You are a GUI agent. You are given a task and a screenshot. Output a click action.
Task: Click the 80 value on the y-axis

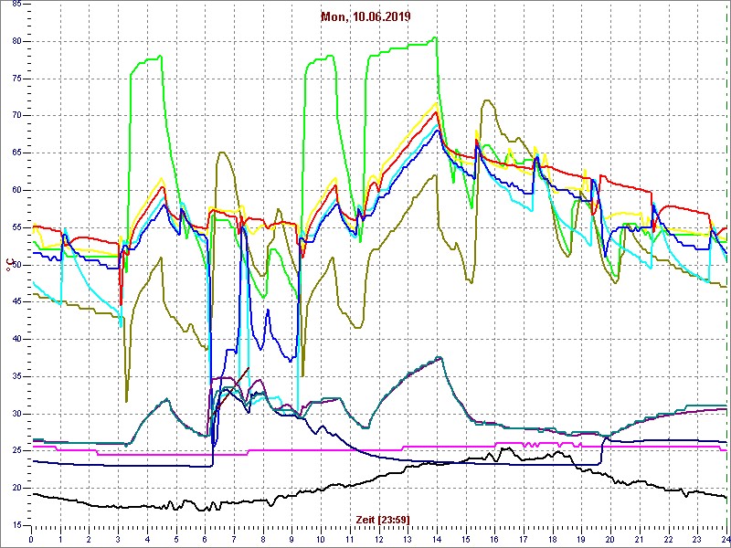point(16,41)
